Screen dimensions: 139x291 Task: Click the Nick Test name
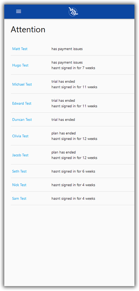[19, 185]
